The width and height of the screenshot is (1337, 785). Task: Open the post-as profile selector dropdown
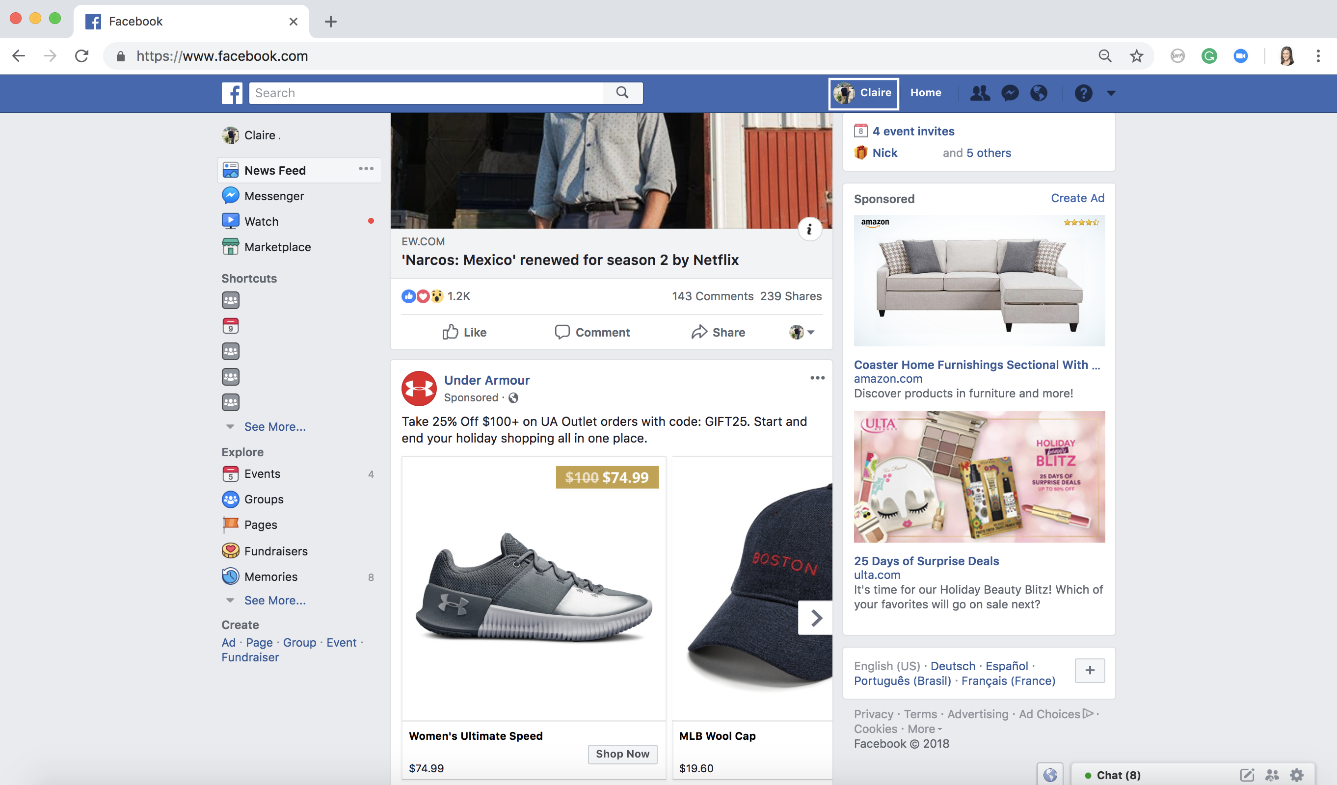[x=801, y=332]
